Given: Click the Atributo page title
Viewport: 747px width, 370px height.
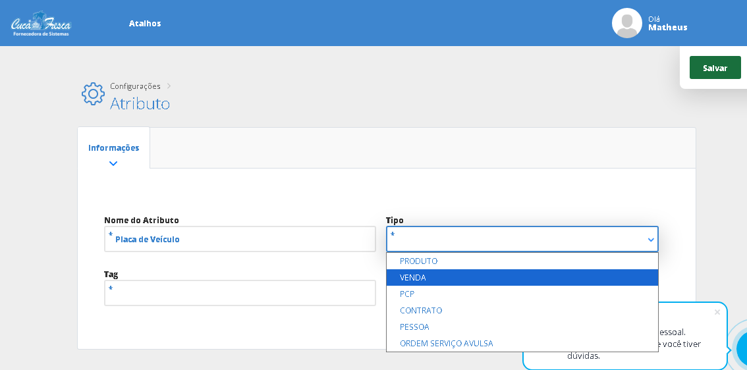Looking at the screenshot, I should click(x=140, y=103).
